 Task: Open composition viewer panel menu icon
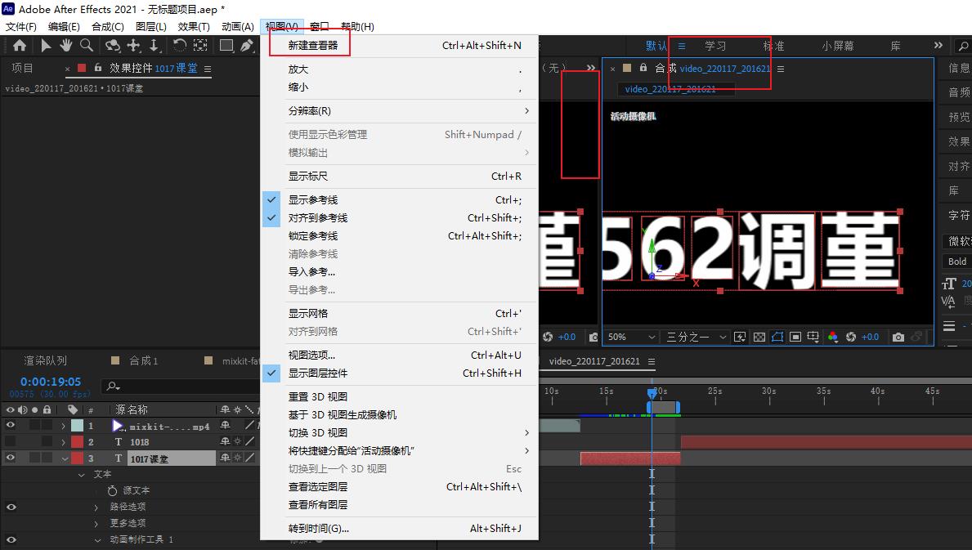(x=781, y=69)
